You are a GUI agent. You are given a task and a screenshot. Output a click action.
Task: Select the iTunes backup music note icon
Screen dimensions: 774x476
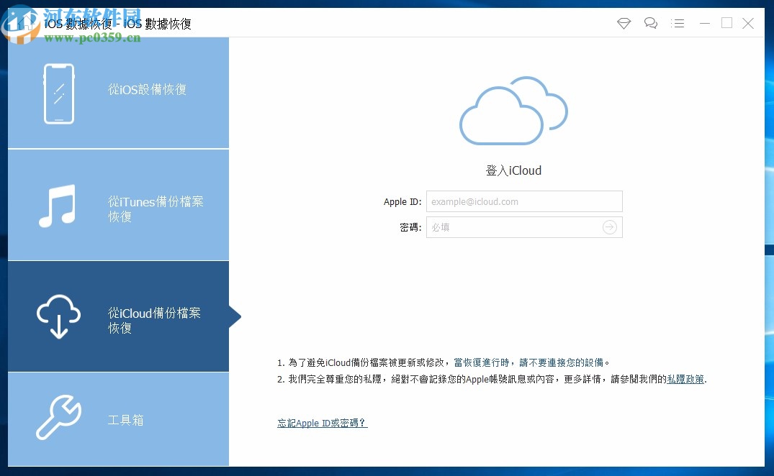pos(58,205)
